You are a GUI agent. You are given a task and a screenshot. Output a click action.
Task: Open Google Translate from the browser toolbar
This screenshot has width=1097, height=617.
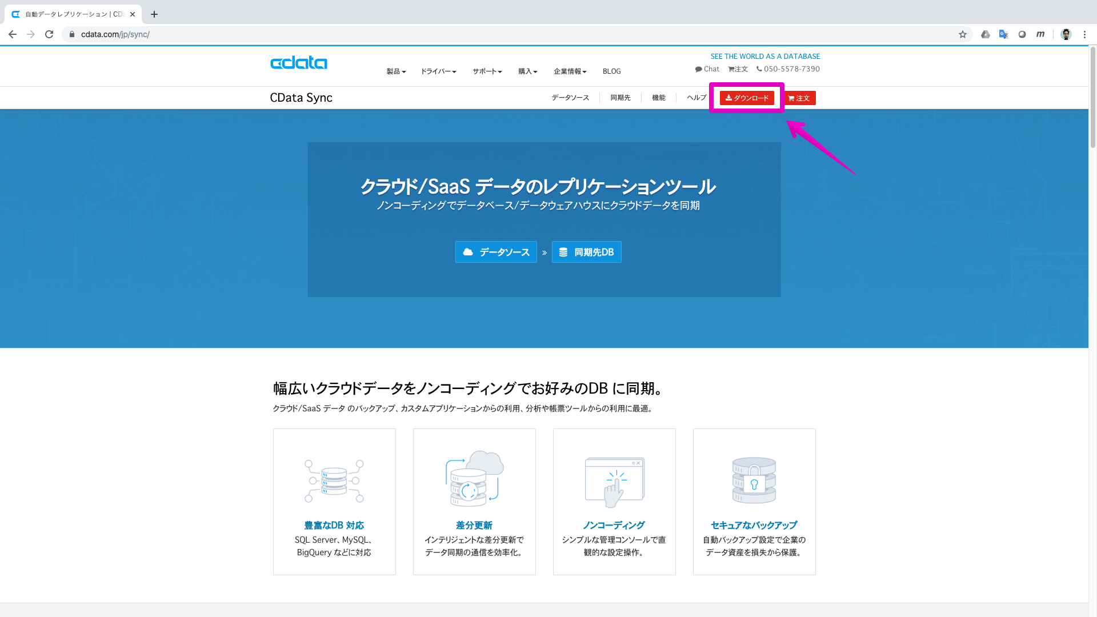click(1003, 34)
